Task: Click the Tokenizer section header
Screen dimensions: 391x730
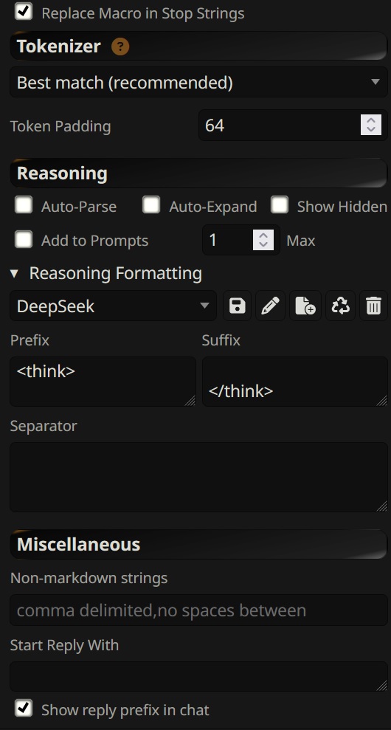Action: (198, 46)
